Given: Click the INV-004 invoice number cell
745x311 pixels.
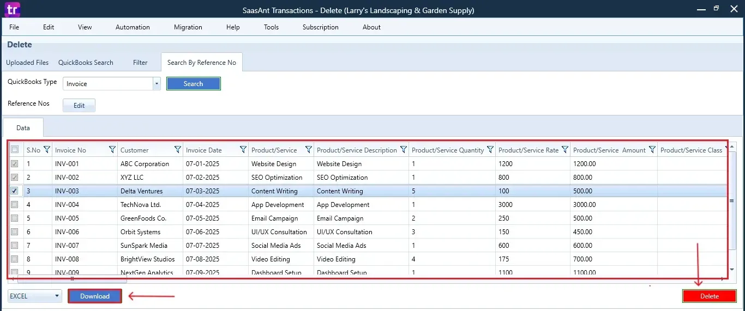Looking at the screenshot, I should (x=85, y=204).
